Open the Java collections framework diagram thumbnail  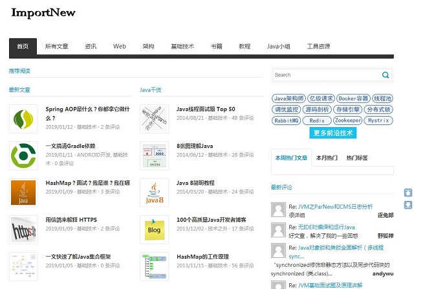point(23,266)
